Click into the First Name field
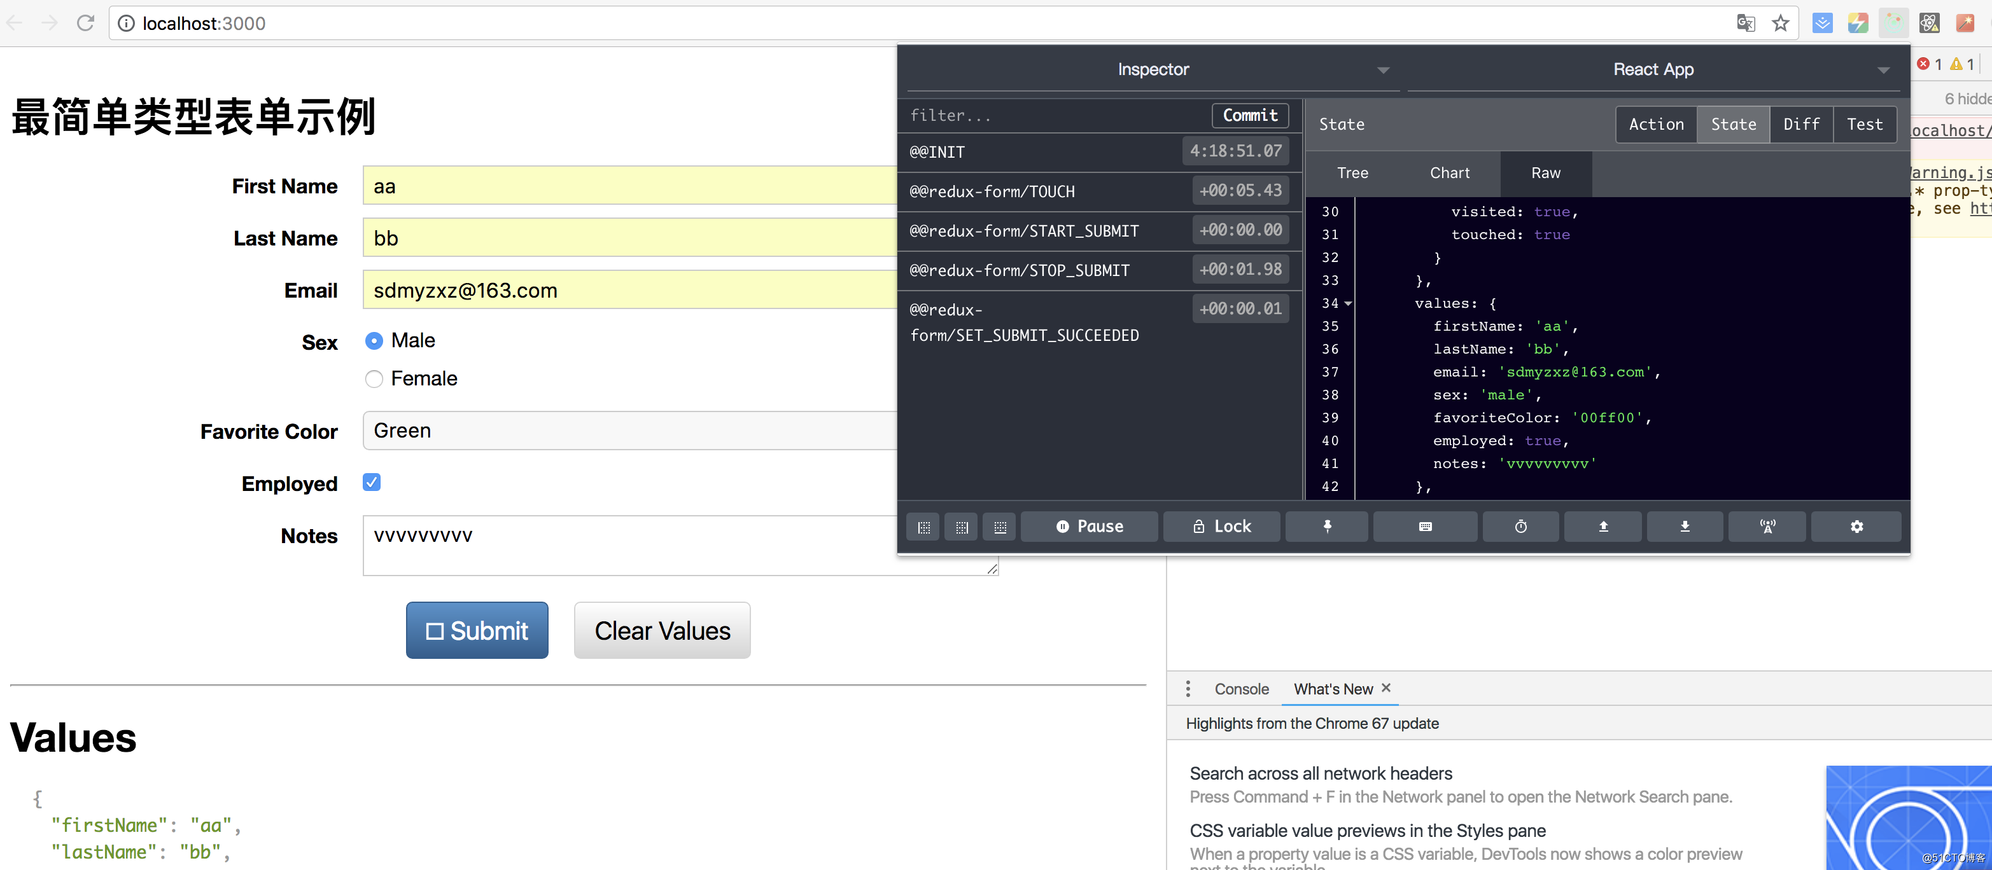 [630, 186]
